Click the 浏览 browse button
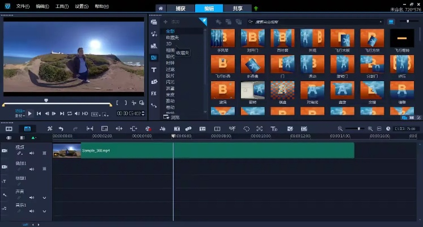 172,117
